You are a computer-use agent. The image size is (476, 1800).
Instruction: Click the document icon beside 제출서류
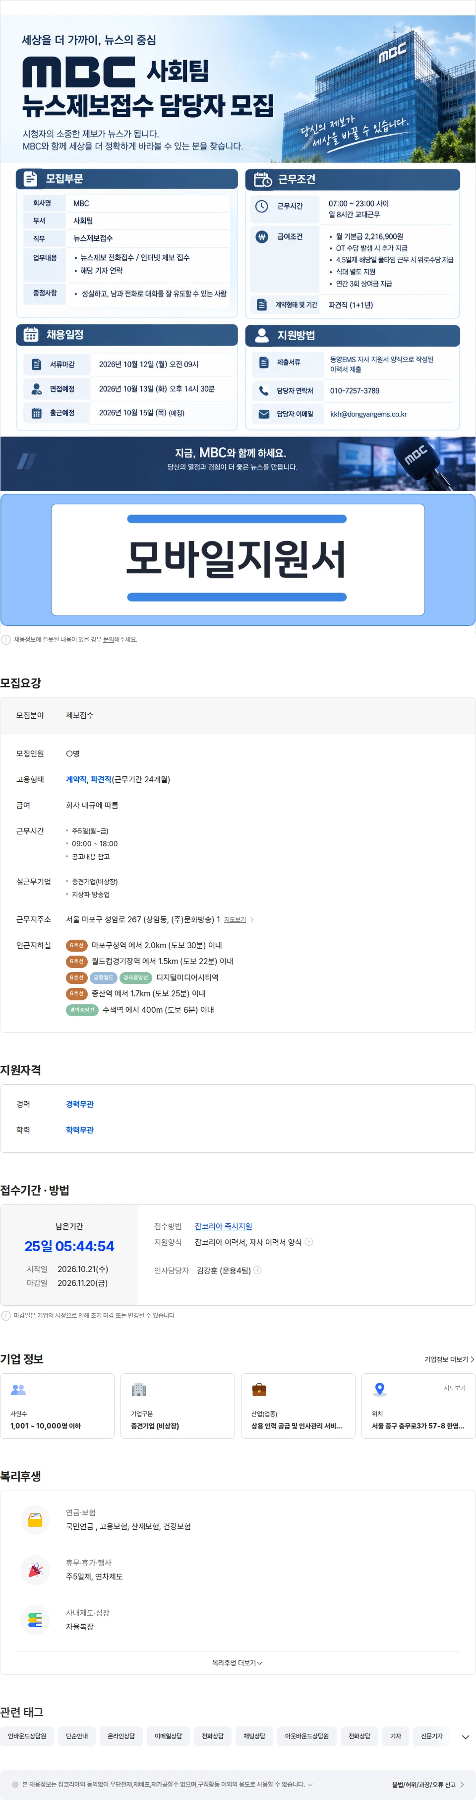[264, 363]
